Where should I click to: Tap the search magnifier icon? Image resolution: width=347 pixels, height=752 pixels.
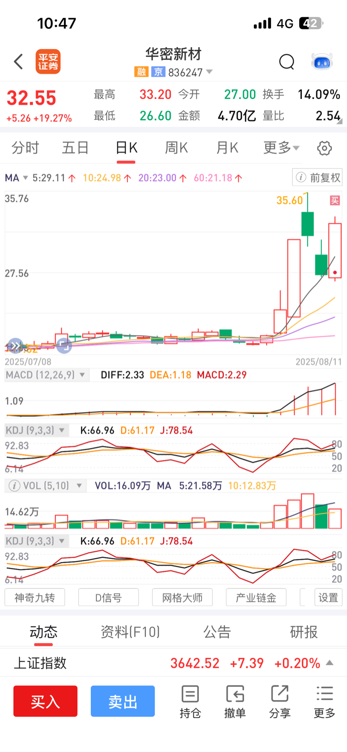[286, 61]
